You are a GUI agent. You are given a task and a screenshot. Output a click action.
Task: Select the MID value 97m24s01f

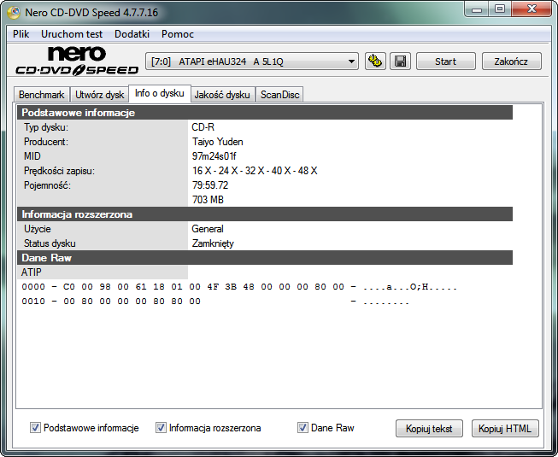click(x=214, y=156)
